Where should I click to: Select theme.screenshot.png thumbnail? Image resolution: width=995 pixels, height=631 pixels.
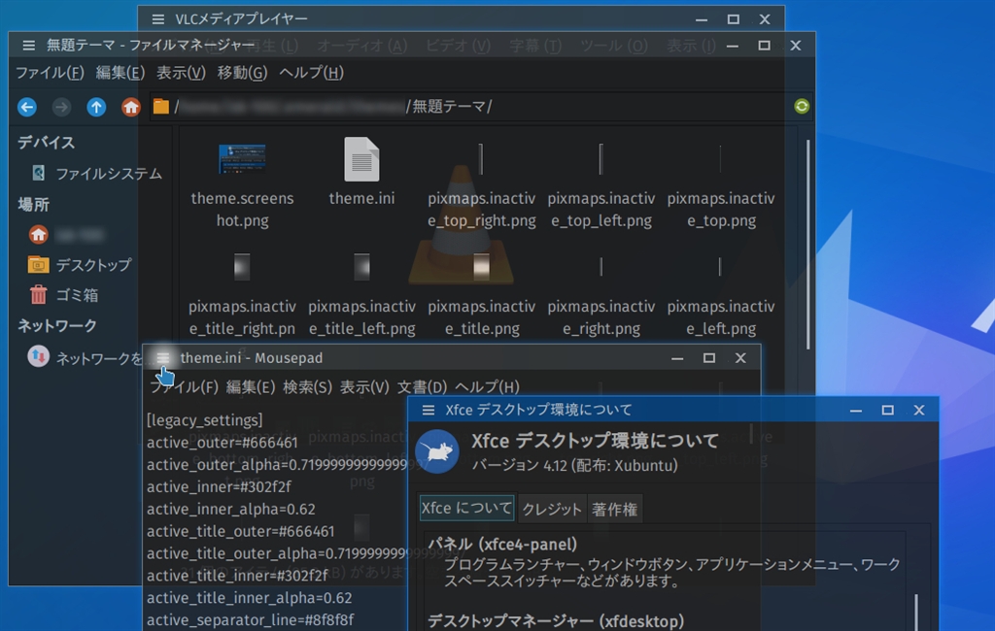click(x=242, y=160)
